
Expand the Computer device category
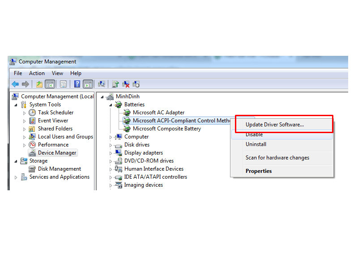pos(111,137)
